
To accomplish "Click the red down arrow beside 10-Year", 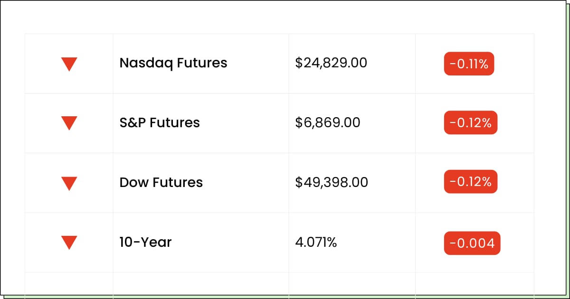I will click(69, 243).
